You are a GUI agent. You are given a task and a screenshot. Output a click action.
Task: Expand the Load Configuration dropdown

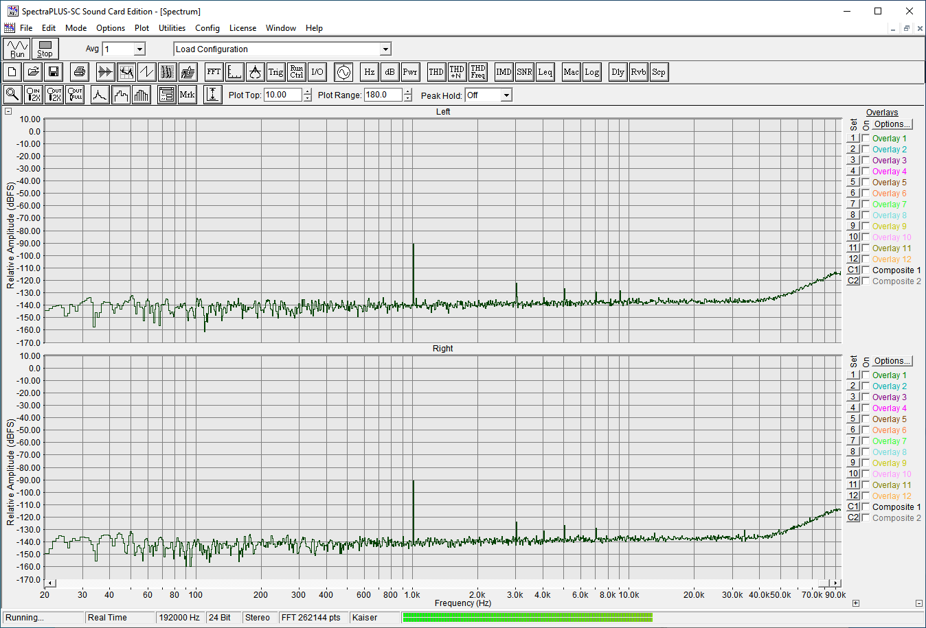[x=385, y=49]
